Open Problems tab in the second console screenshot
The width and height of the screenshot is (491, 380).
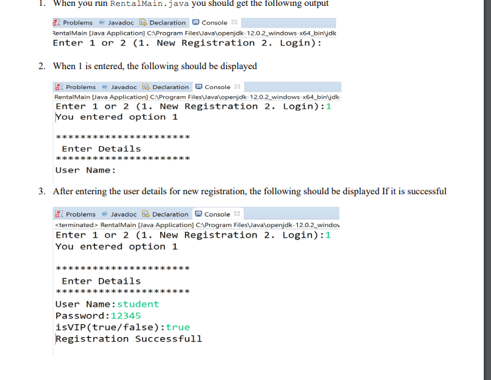(76, 87)
